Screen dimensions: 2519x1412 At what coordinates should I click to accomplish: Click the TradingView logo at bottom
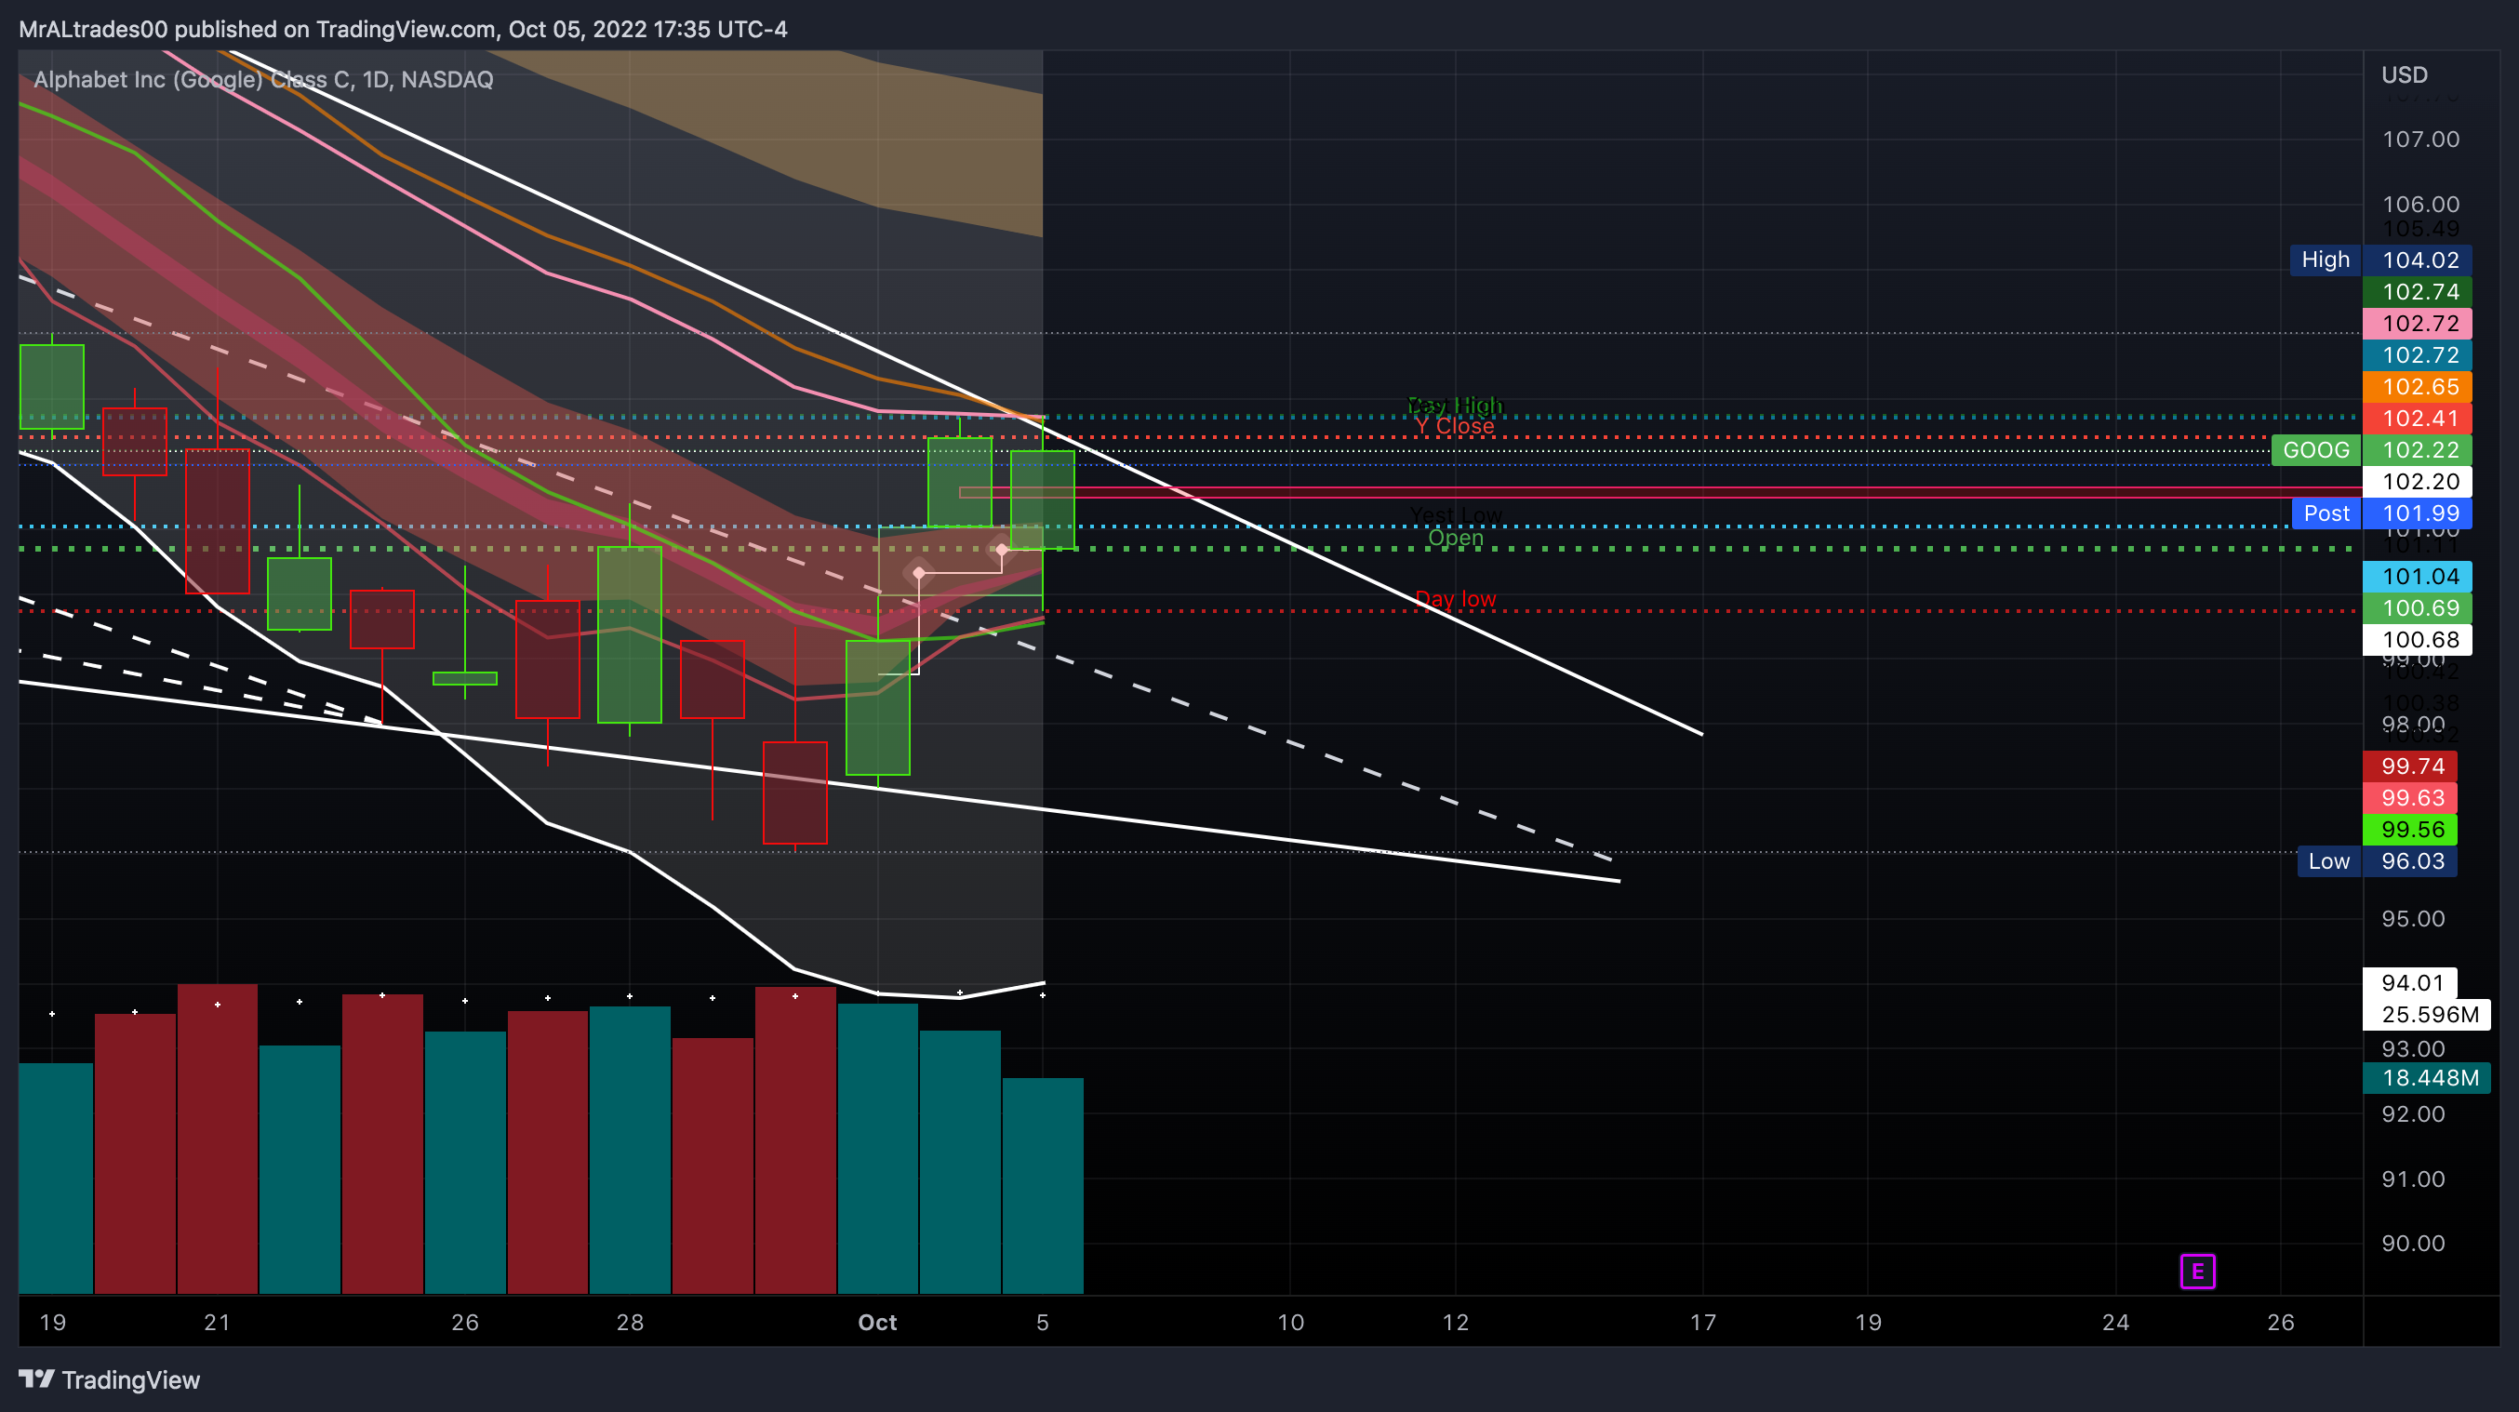pos(110,1379)
